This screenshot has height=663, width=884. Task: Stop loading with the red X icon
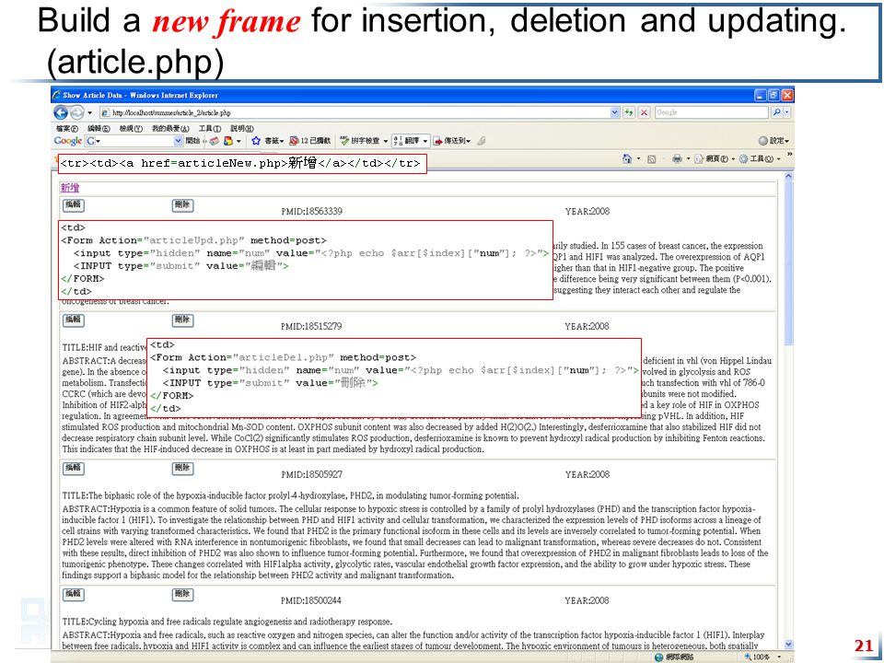click(645, 112)
